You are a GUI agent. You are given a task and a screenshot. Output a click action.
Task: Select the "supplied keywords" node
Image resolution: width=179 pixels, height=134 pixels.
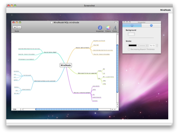[97, 97]
